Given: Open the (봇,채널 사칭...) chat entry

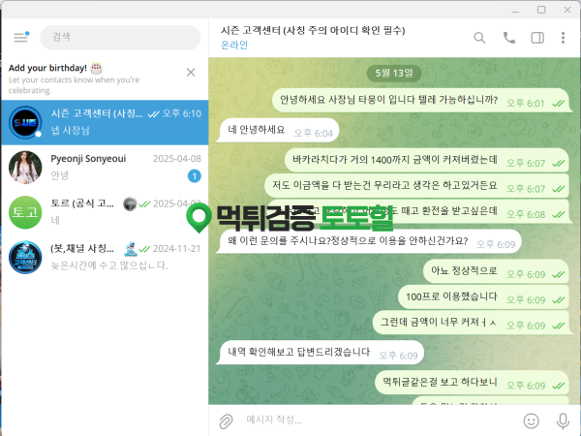Looking at the screenshot, I should tap(105, 258).
